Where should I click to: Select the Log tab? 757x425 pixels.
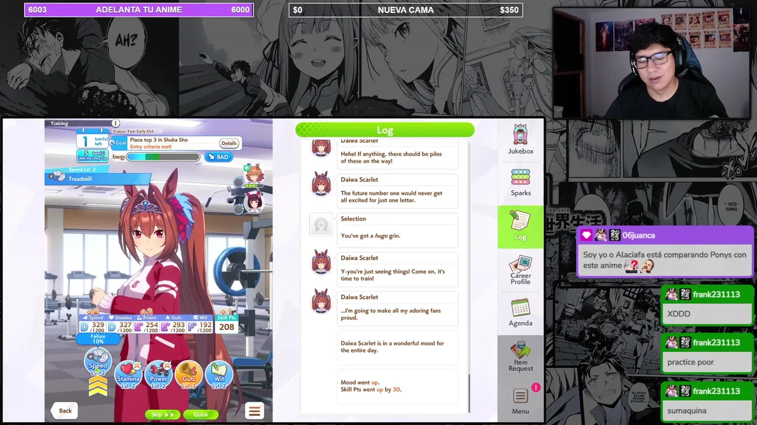click(x=520, y=226)
